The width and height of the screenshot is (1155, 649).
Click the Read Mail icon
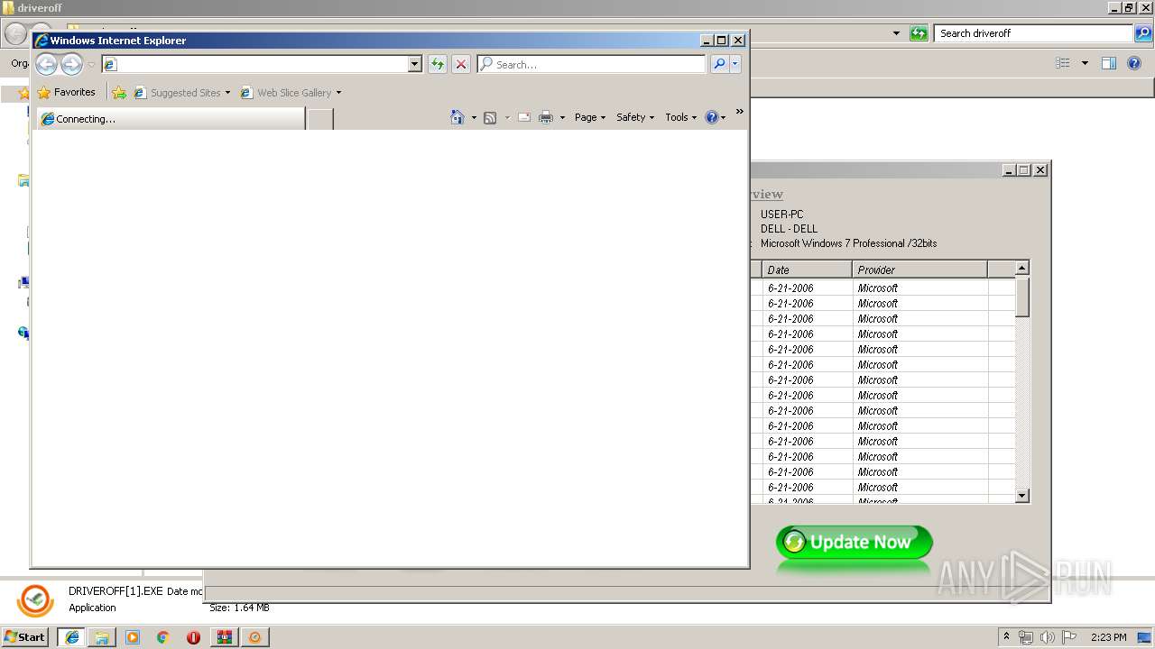(524, 117)
